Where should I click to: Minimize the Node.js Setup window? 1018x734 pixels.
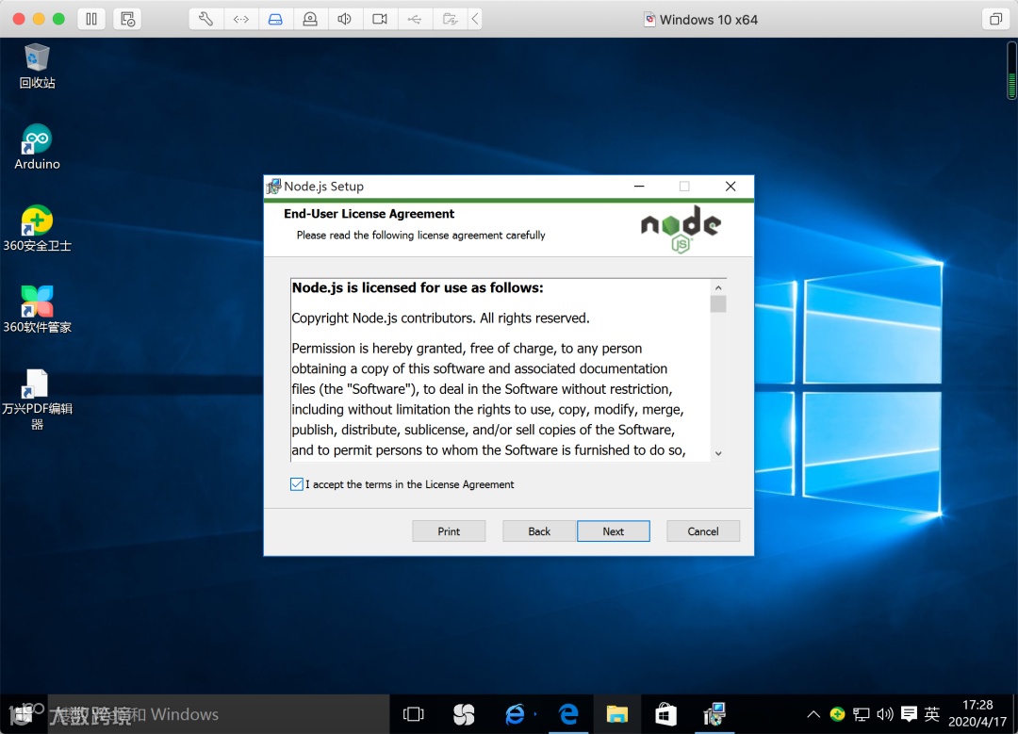coord(639,187)
